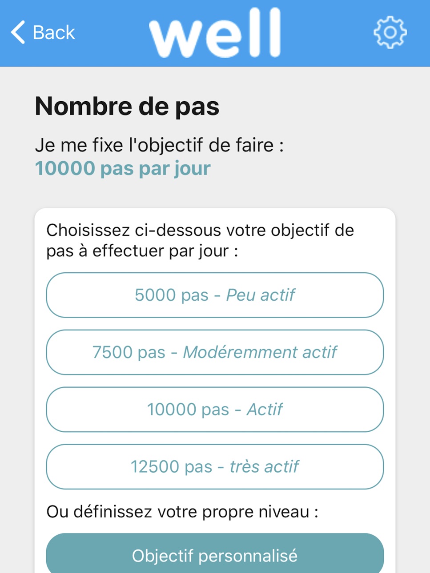430x573 pixels.
Task: Click the Je me fixe l'objectif sentence
Action: [159, 145]
